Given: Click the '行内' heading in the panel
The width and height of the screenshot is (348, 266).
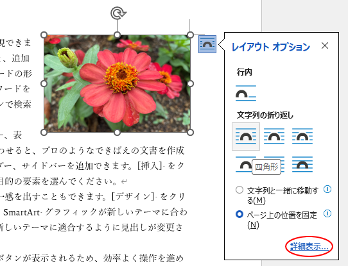Looking at the screenshot, I should click(x=245, y=72).
